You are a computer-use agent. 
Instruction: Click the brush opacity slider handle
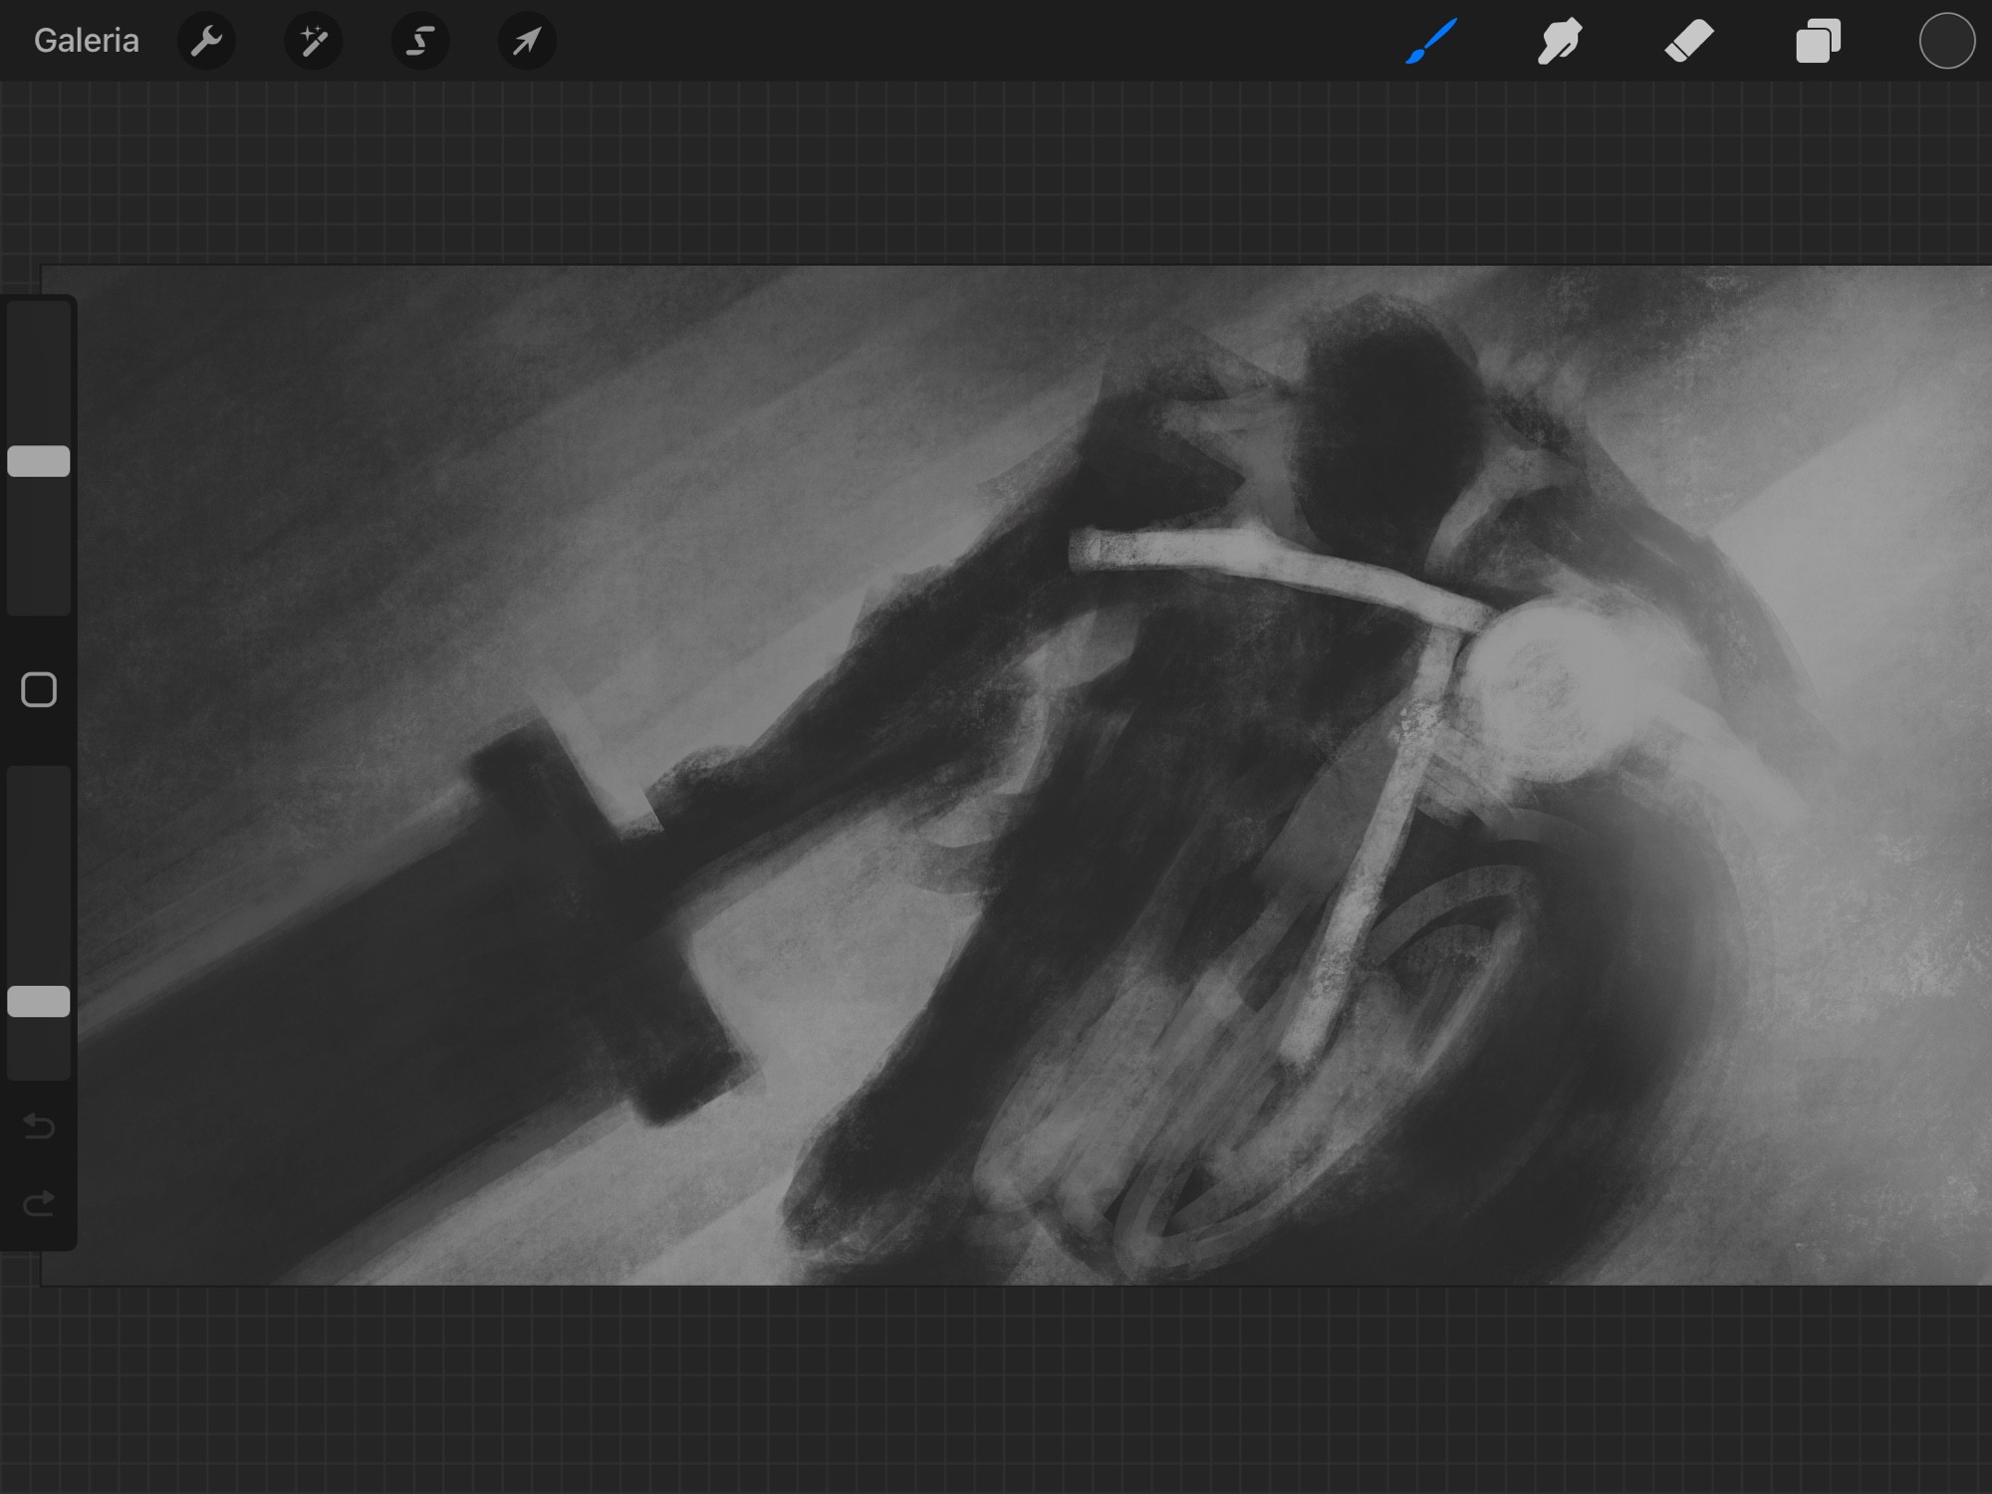click(39, 1001)
